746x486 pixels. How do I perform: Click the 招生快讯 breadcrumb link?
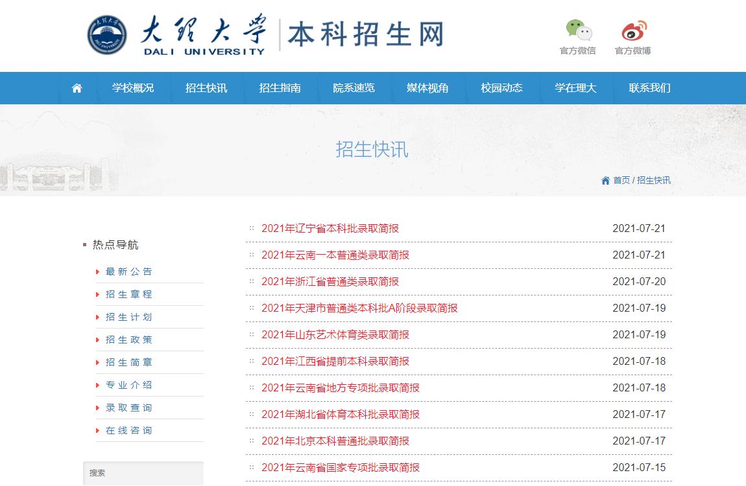click(654, 181)
